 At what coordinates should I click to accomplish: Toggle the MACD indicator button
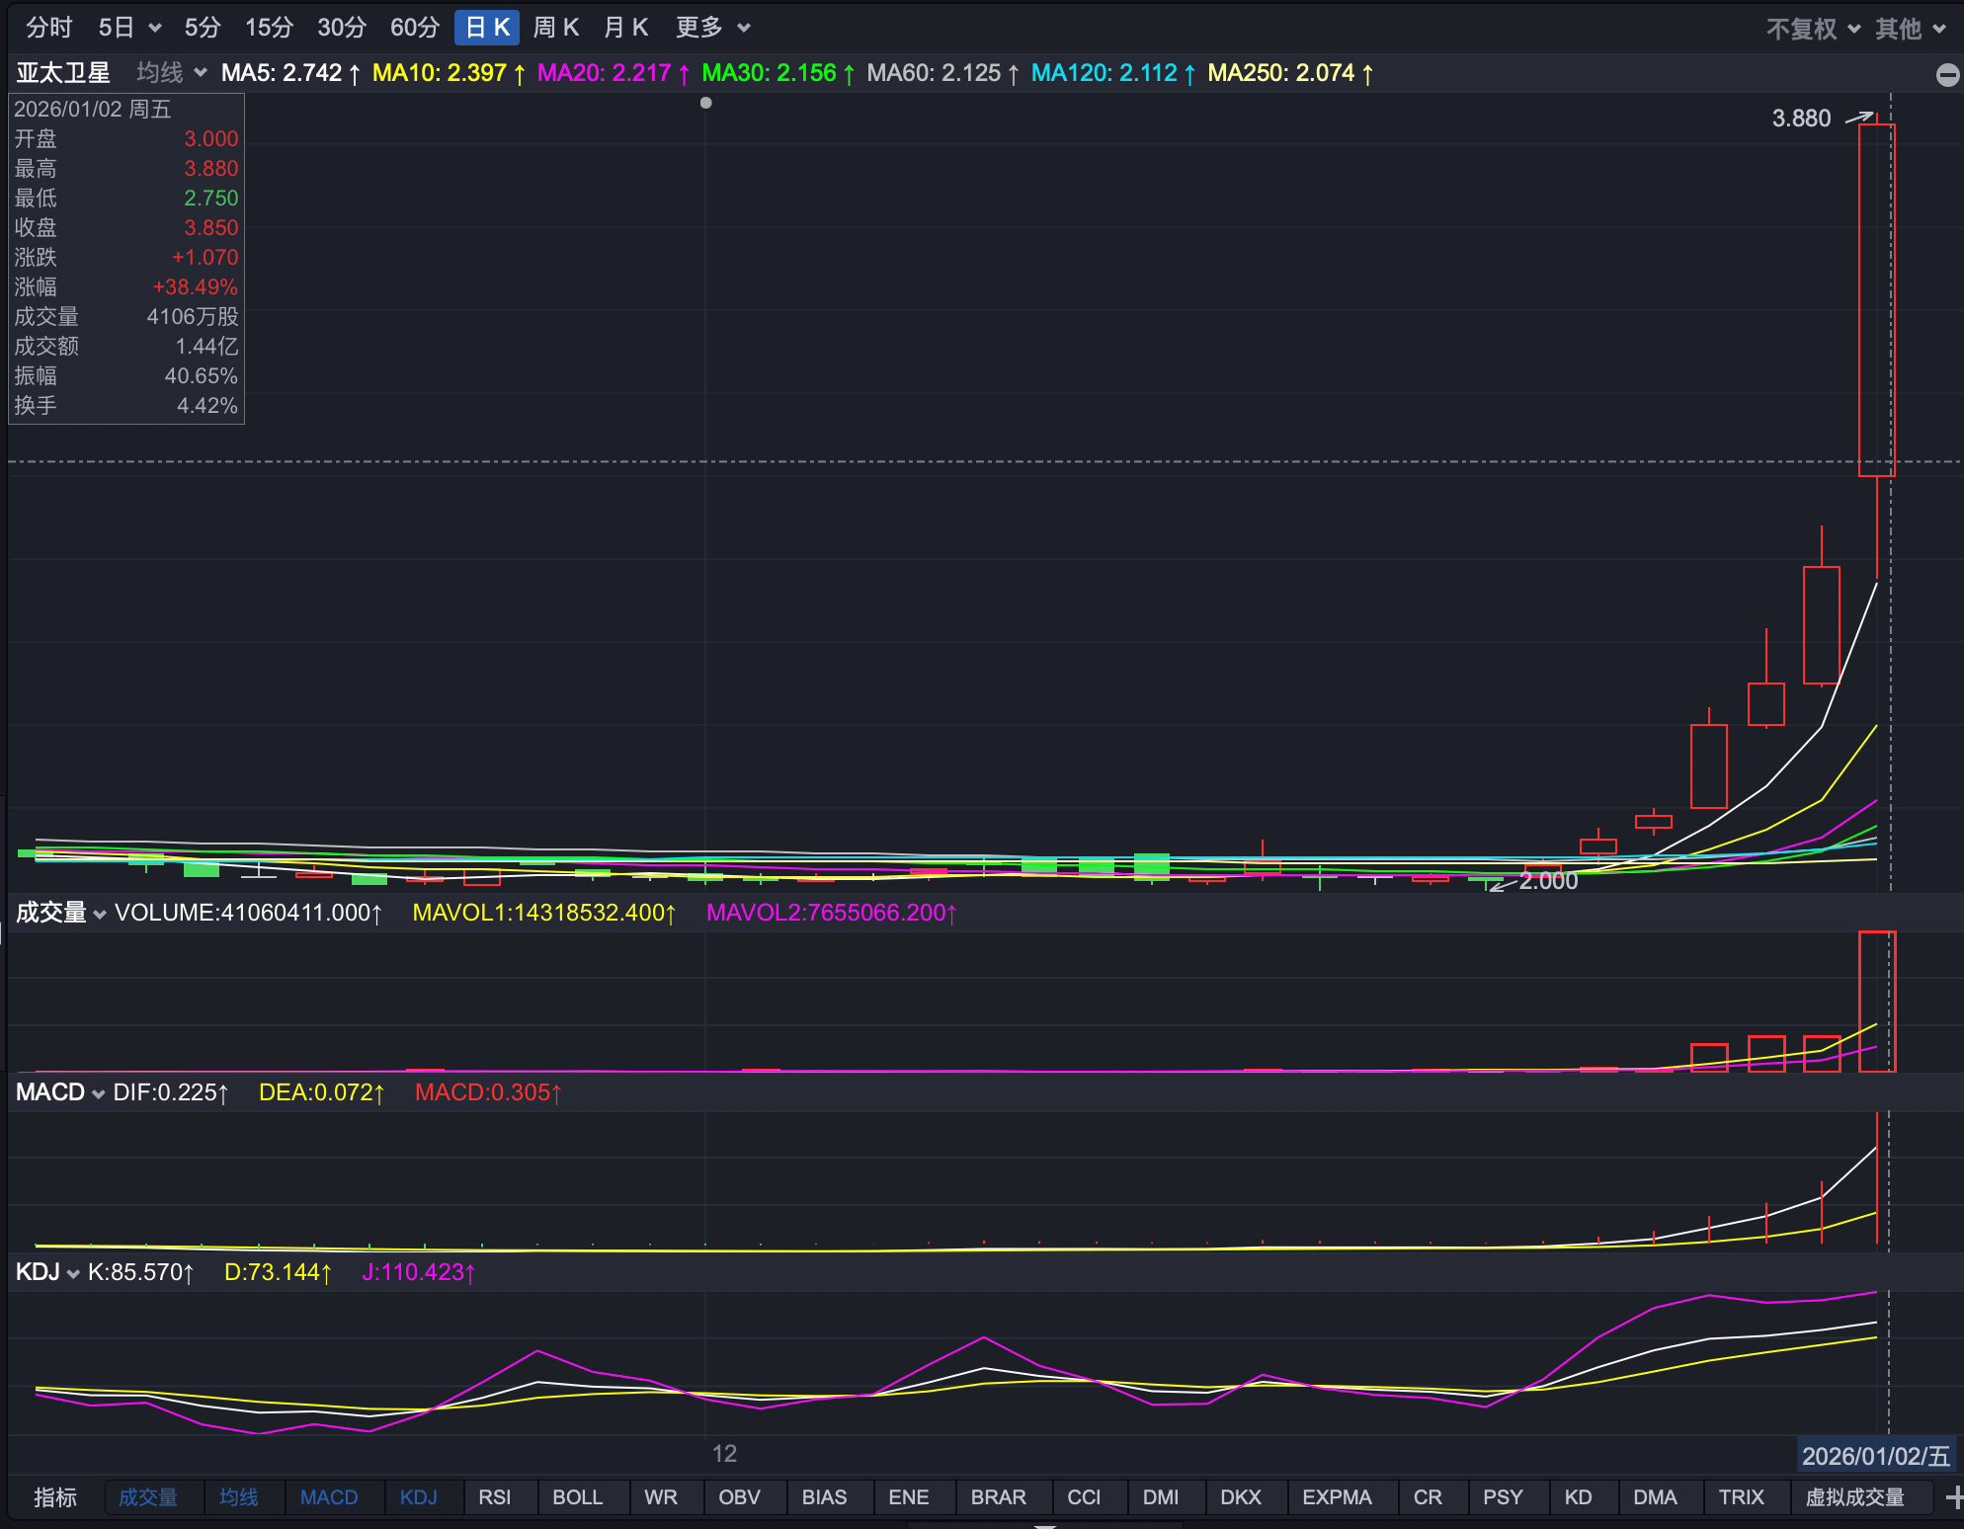pos(329,1497)
